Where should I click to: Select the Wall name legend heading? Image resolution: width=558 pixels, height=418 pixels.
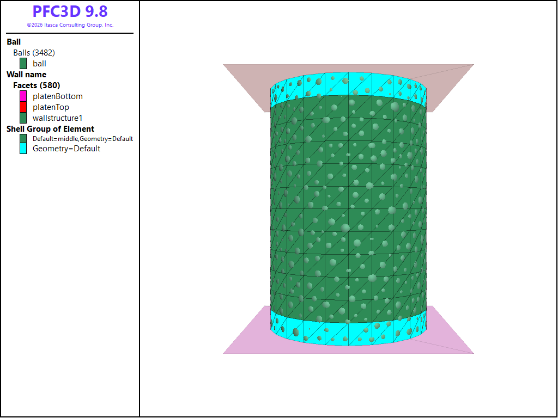(26, 75)
